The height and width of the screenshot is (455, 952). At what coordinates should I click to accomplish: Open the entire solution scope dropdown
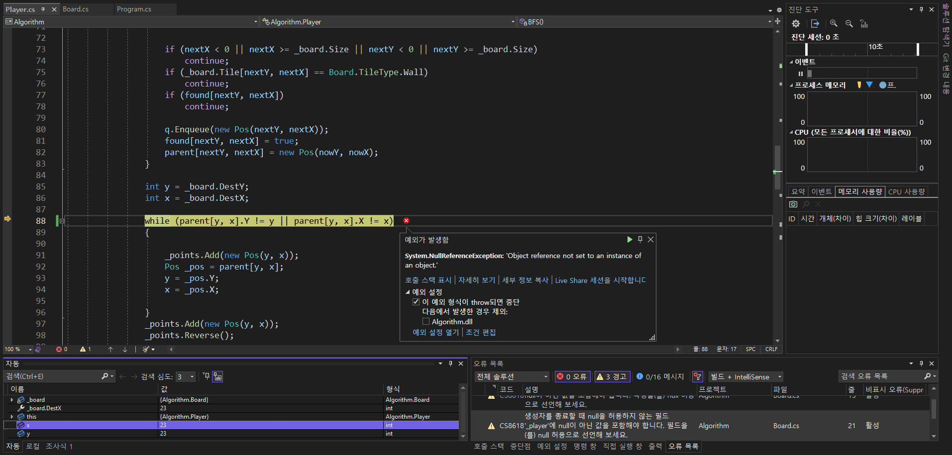point(512,376)
